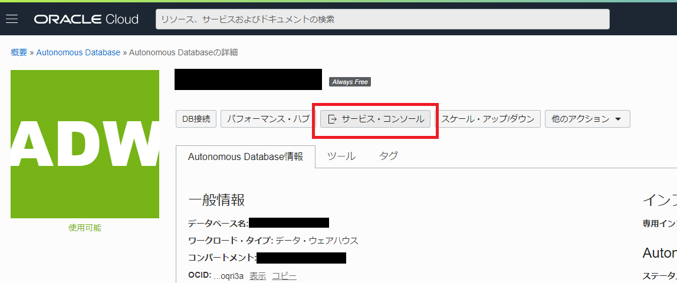This screenshot has width=677, height=283.
Task: Select the Autonomous Database情報 tab
Action: coord(246,157)
